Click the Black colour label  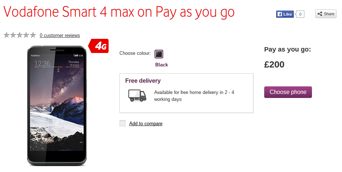click(x=162, y=65)
